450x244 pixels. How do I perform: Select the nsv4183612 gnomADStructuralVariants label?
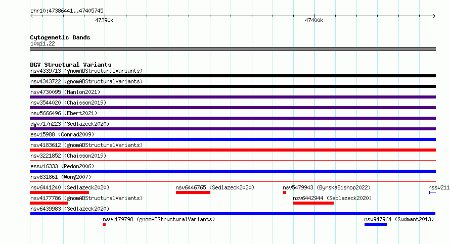(x=86, y=145)
